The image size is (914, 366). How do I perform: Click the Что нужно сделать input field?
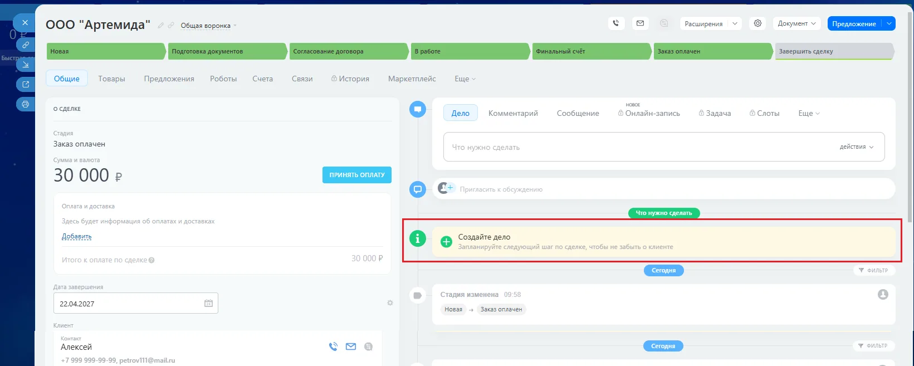(664, 147)
